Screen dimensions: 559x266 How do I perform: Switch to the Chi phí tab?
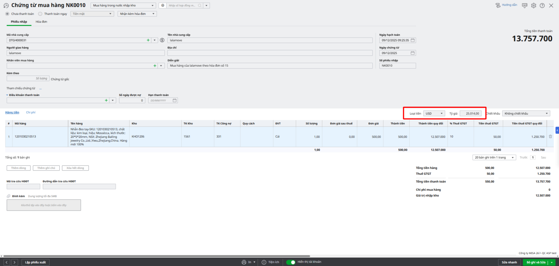[31, 112]
